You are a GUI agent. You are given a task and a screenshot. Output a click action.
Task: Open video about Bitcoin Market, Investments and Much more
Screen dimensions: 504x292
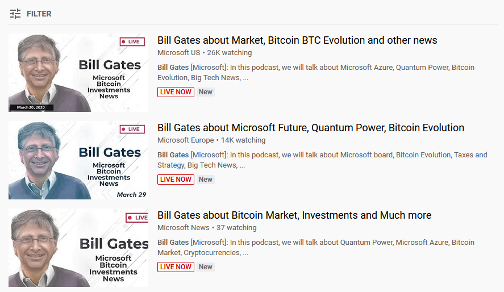(x=294, y=215)
